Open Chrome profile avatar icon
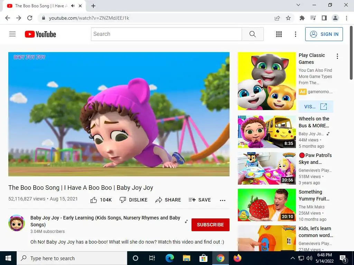The width and height of the screenshot is (354, 265). [x=335, y=18]
